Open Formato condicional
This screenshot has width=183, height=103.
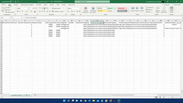coord(86,10)
